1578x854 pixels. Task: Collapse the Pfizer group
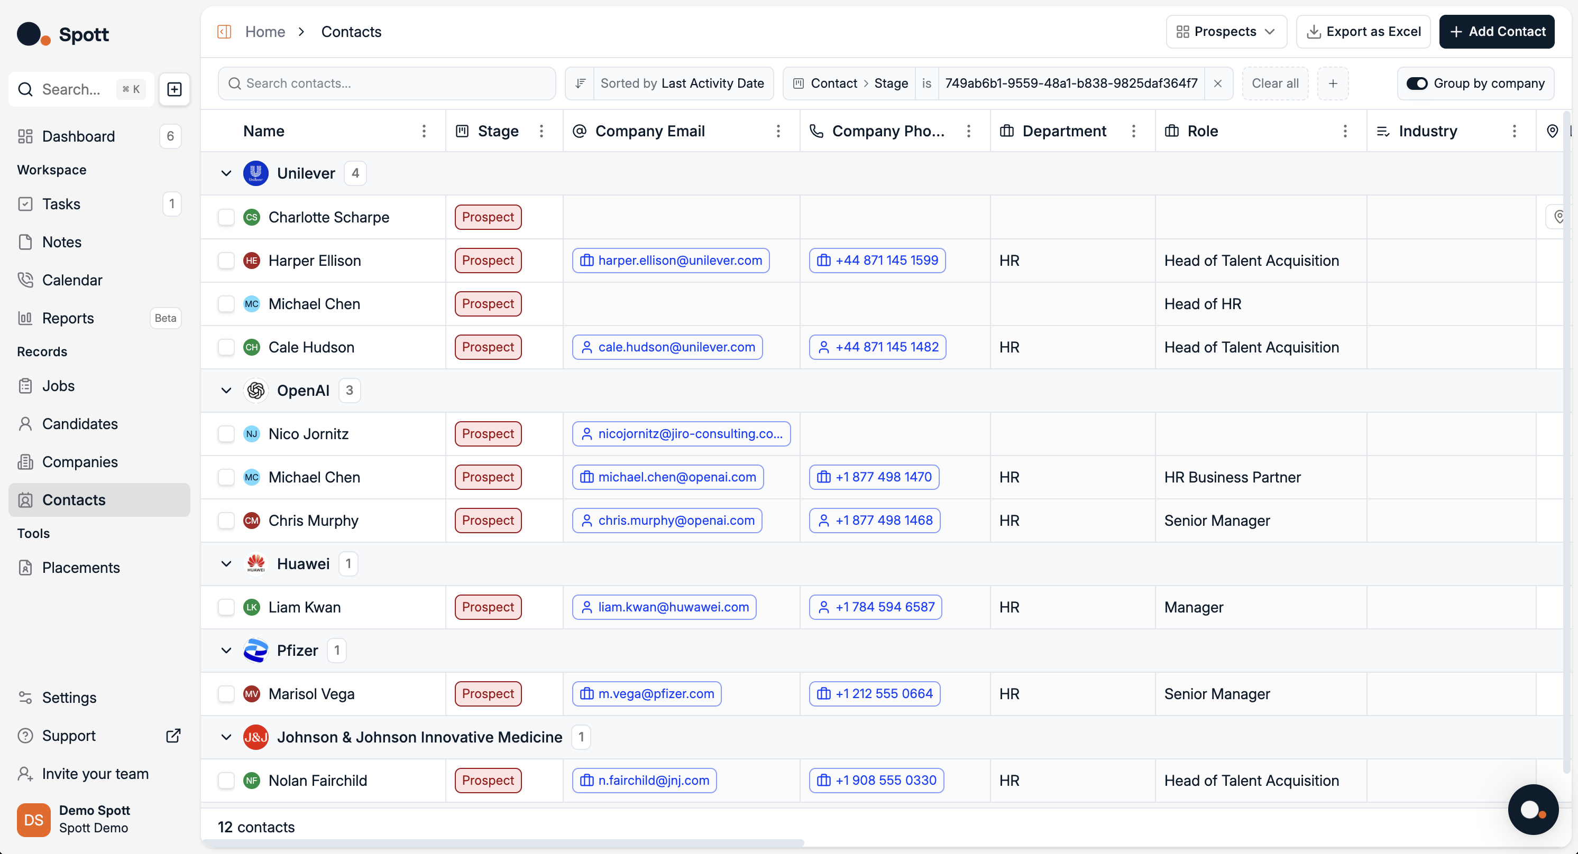(226, 650)
